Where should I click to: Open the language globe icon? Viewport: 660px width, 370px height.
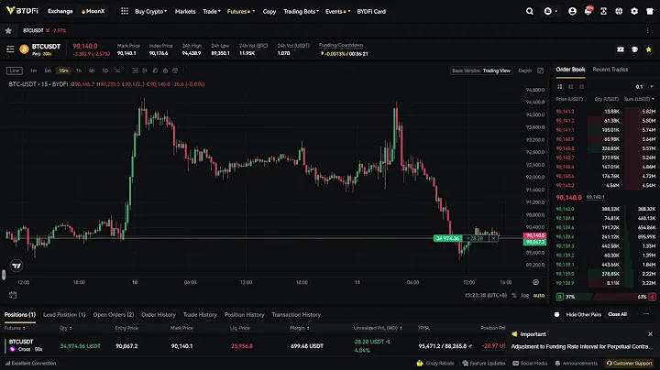pyautogui.click(x=619, y=11)
